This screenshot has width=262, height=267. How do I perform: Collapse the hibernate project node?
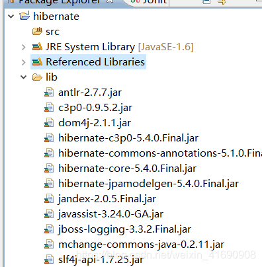pyautogui.click(x=11, y=17)
